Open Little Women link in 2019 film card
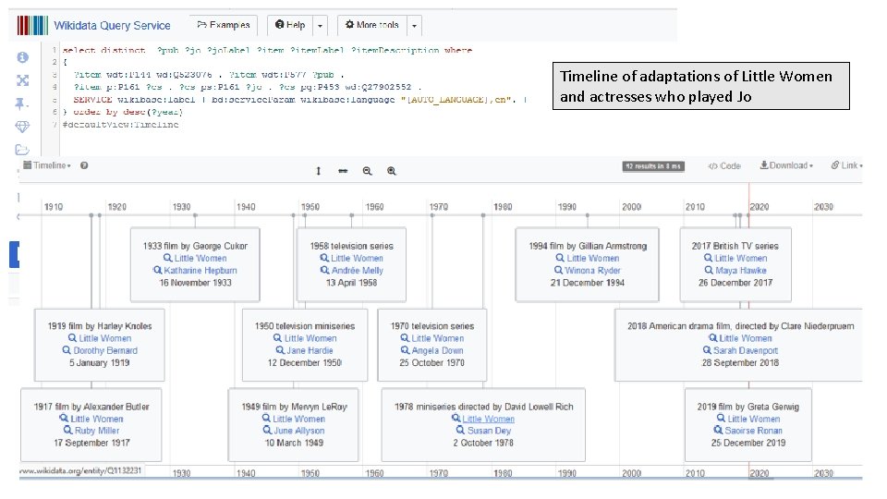The image size is (887, 499). pyautogui.click(x=754, y=419)
